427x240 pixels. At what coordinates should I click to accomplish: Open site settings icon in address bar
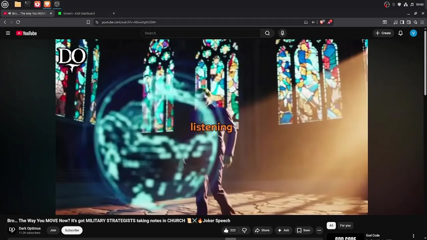[x=97, y=22]
